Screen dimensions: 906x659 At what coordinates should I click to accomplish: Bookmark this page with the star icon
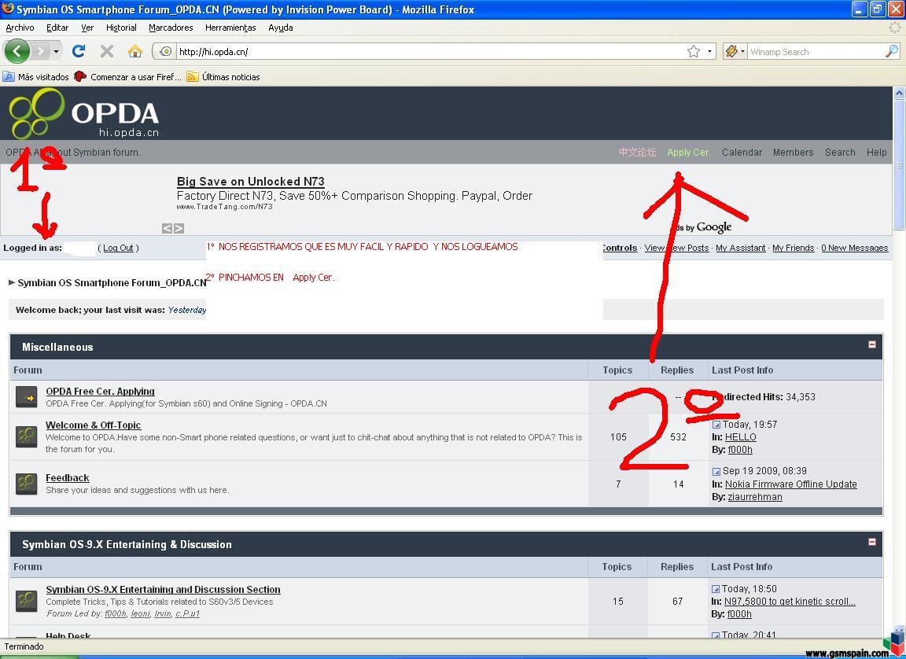click(x=694, y=51)
